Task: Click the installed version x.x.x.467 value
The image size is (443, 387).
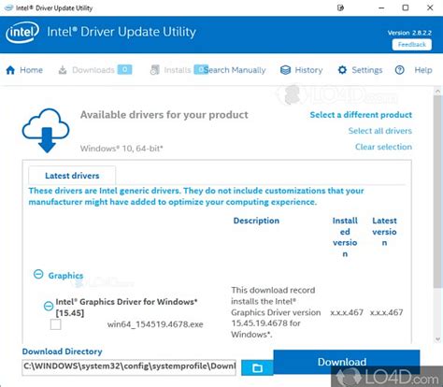Action: [x=347, y=312]
